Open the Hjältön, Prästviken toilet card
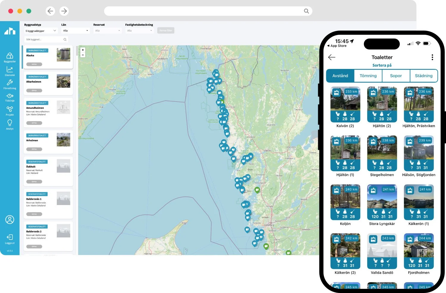The width and height of the screenshot is (446, 293). (x=419, y=107)
